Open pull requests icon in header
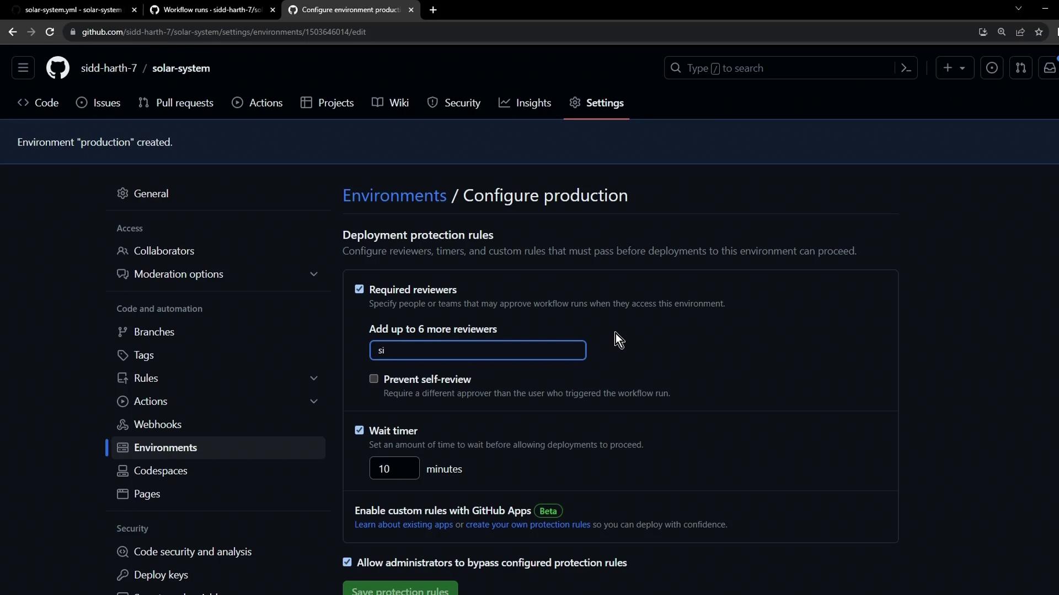 [1020, 68]
